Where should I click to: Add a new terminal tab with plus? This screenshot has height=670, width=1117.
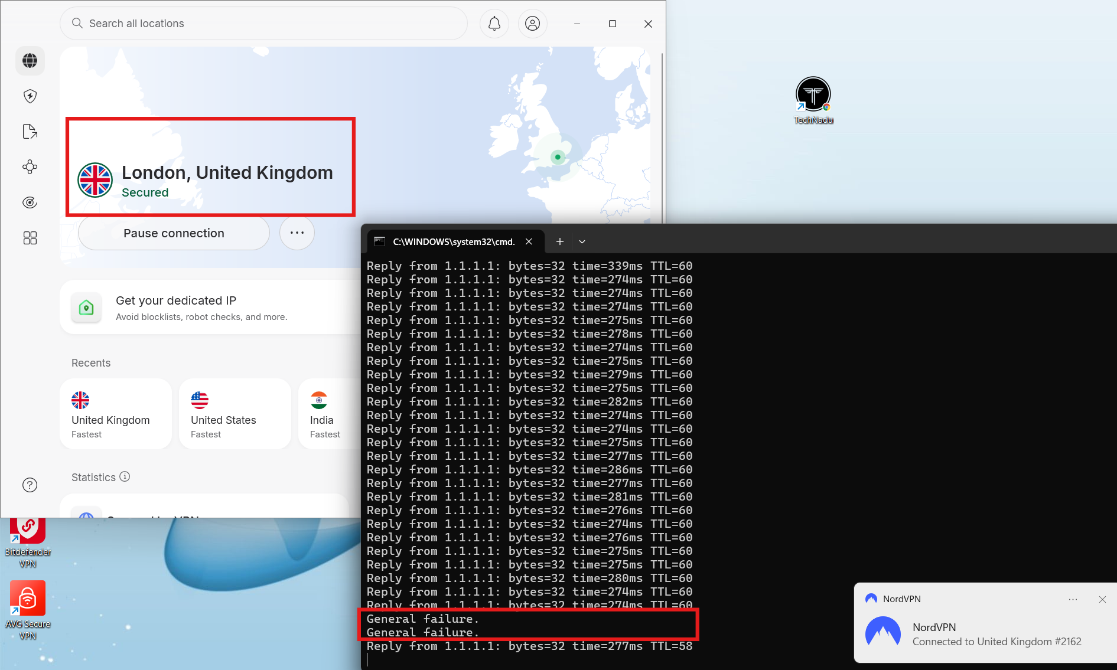pyautogui.click(x=560, y=241)
